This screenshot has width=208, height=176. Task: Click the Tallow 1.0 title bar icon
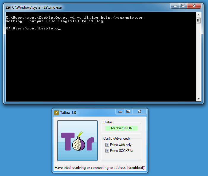pyautogui.click(x=56, y=113)
